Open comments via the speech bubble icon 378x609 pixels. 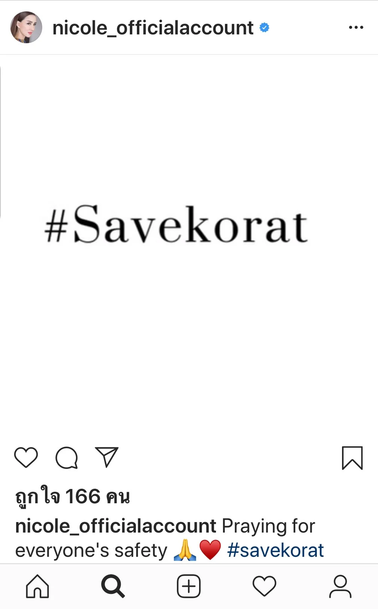(67, 457)
